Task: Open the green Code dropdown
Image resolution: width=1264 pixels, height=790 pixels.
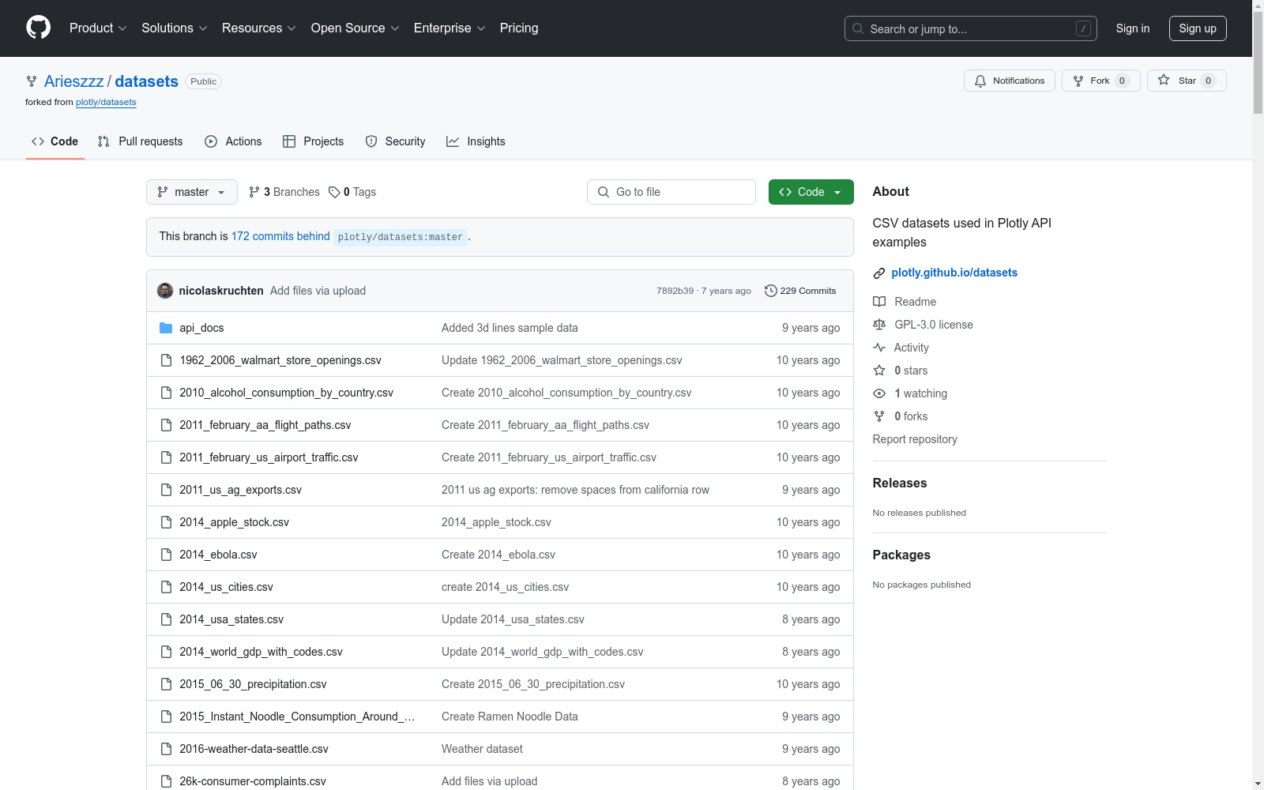Action: [x=811, y=192]
